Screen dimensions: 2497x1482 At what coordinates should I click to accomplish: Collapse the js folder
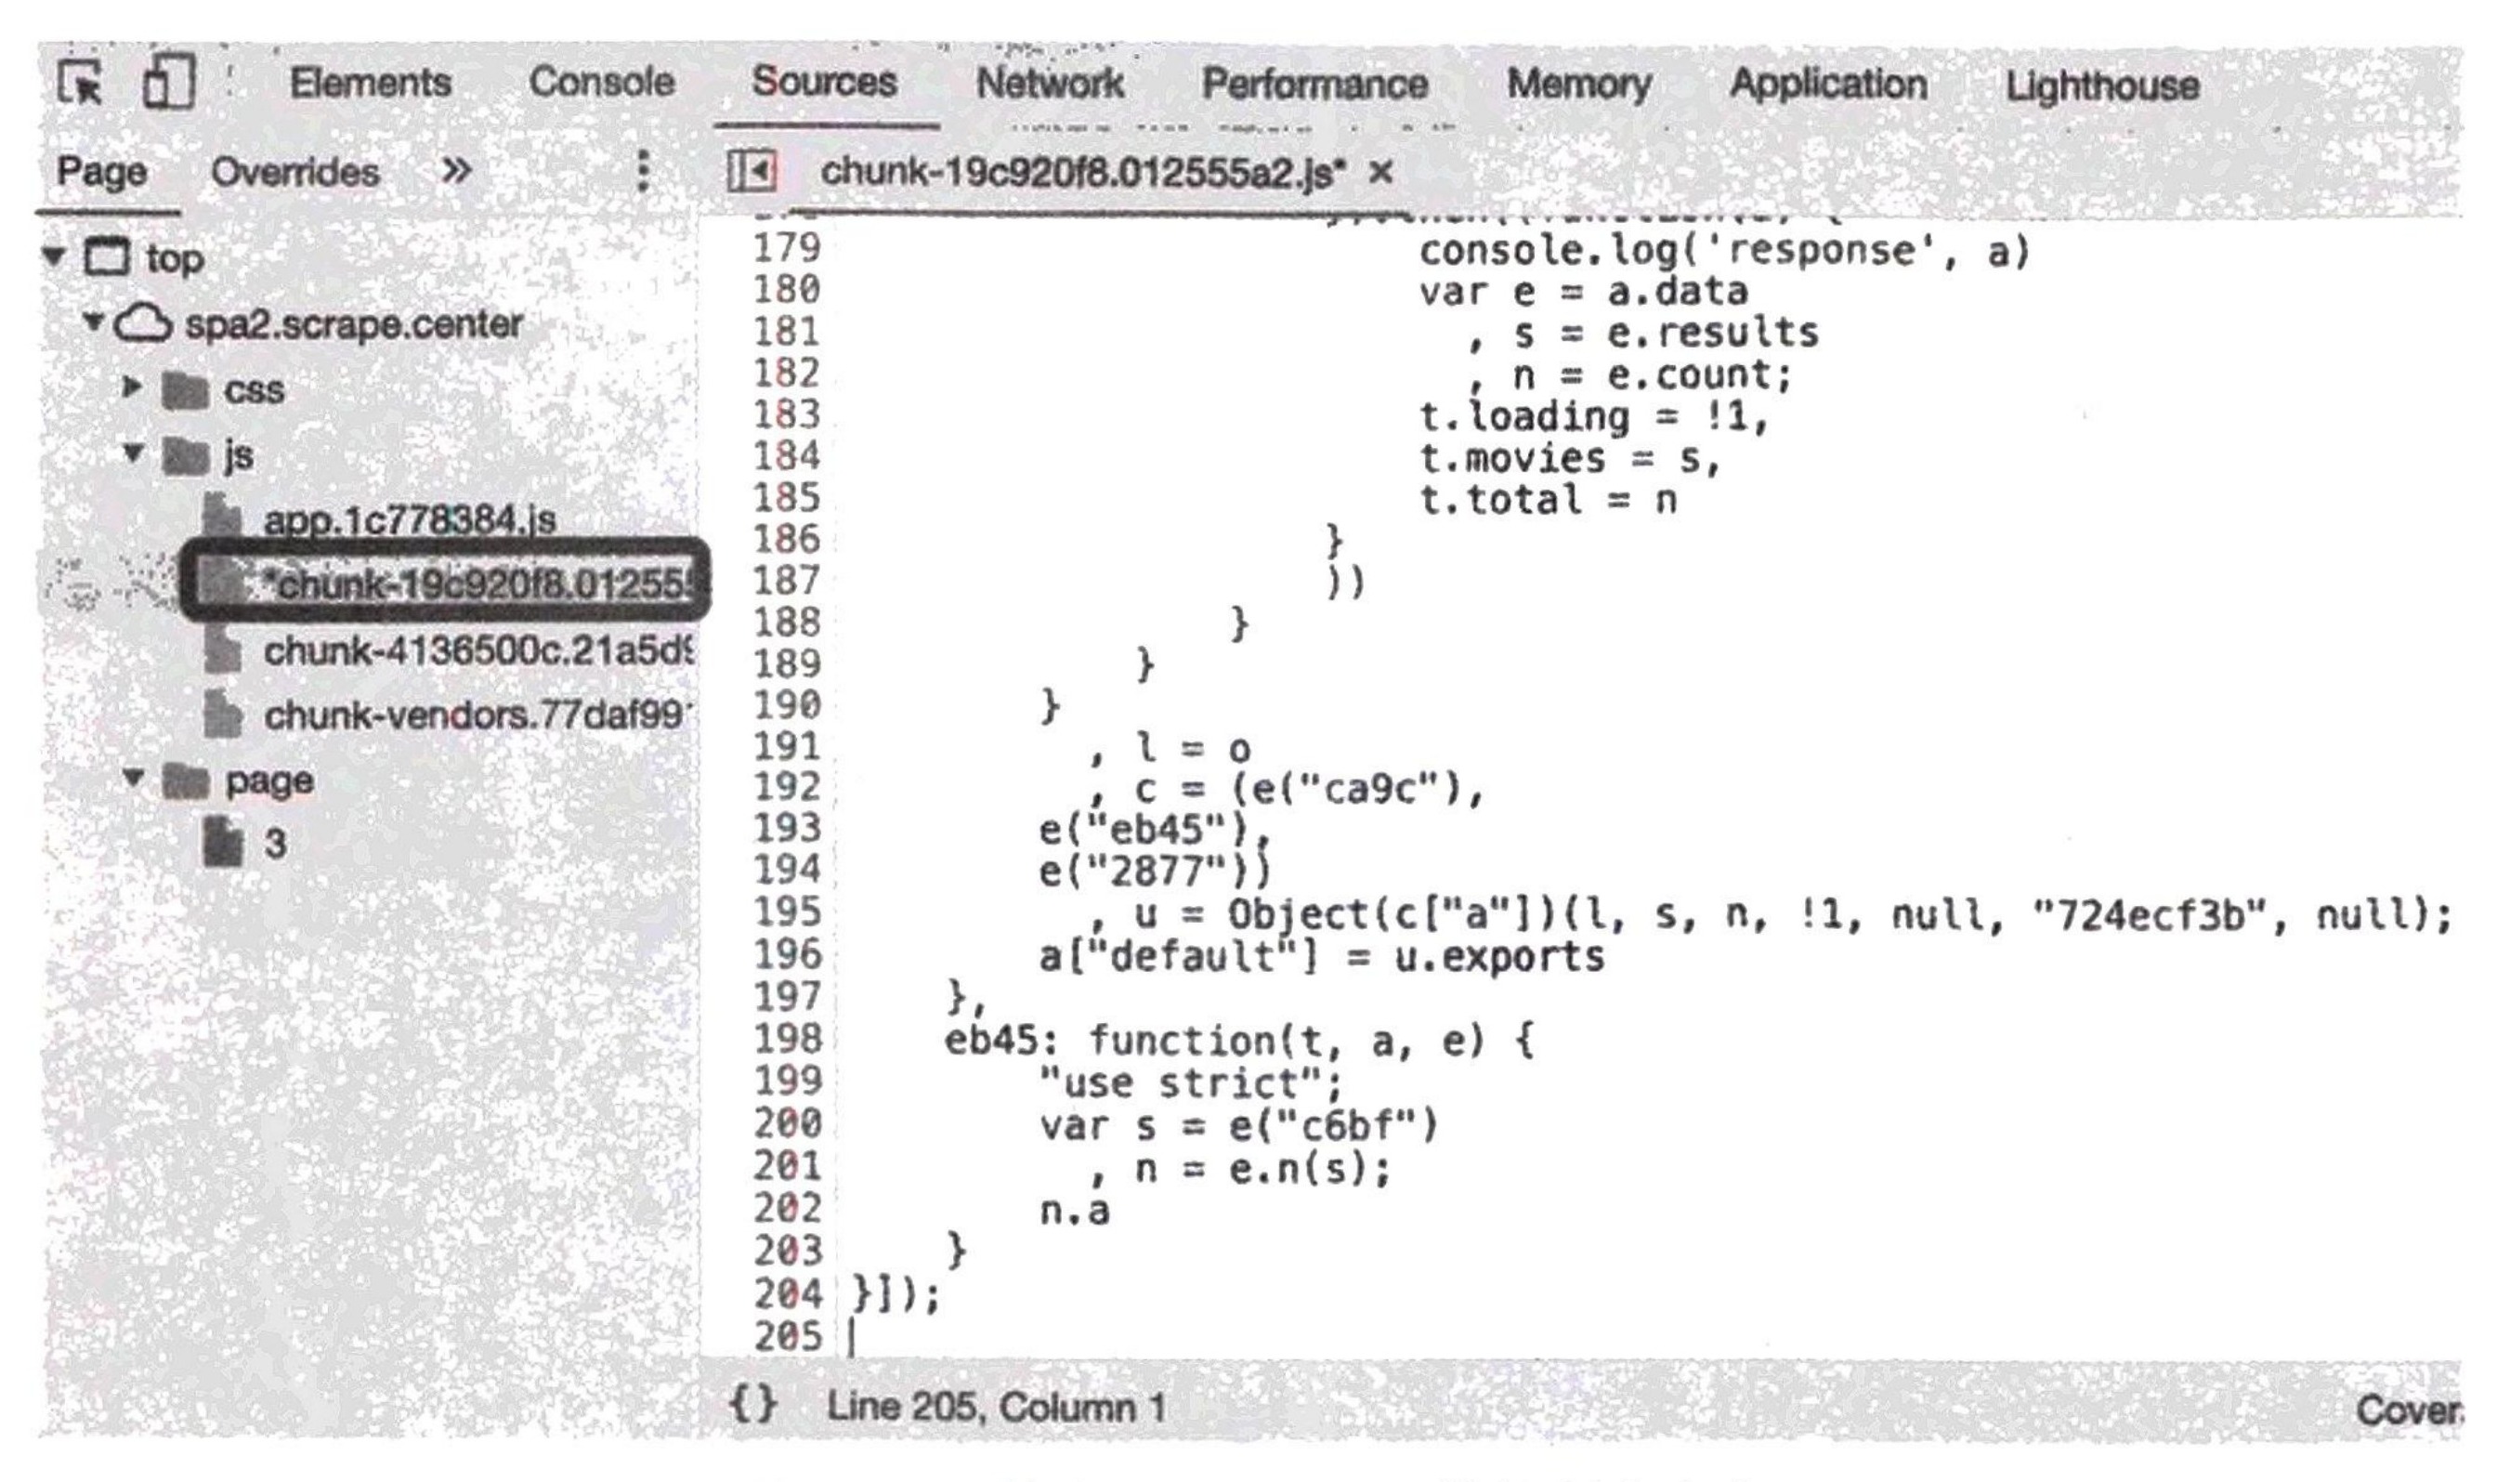133,453
